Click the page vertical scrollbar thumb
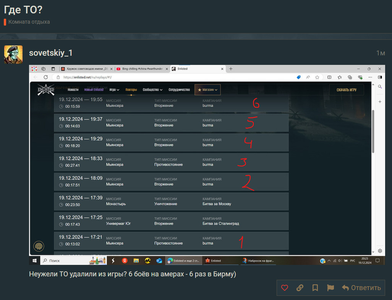 (x=373, y=131)
